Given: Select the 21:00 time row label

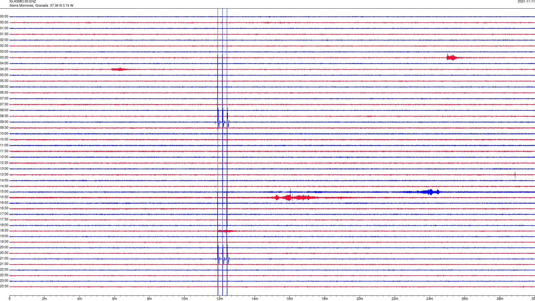Looking at the screenshot, I should [x=4, y=258].
